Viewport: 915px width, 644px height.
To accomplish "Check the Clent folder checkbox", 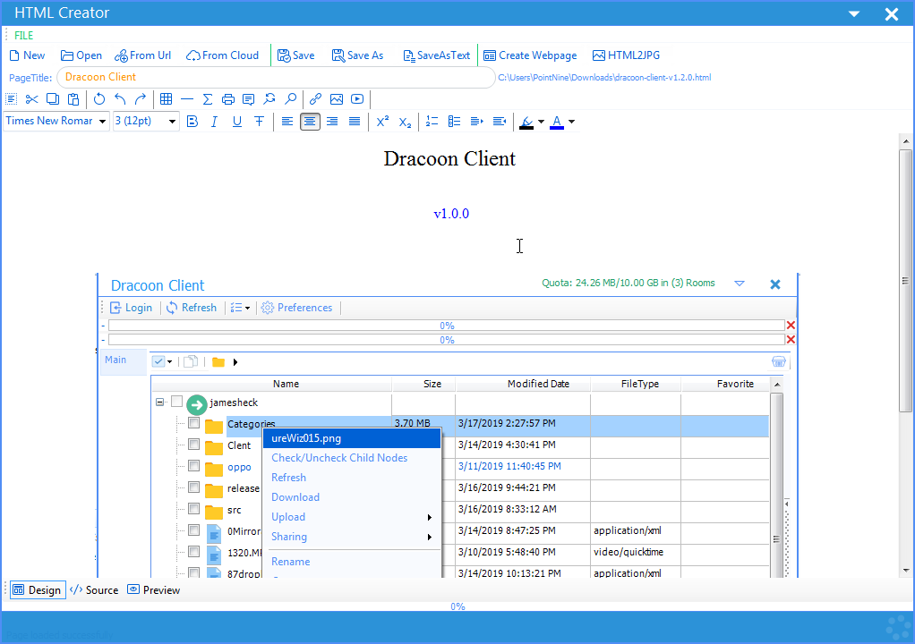I will (x=193, y=445).
